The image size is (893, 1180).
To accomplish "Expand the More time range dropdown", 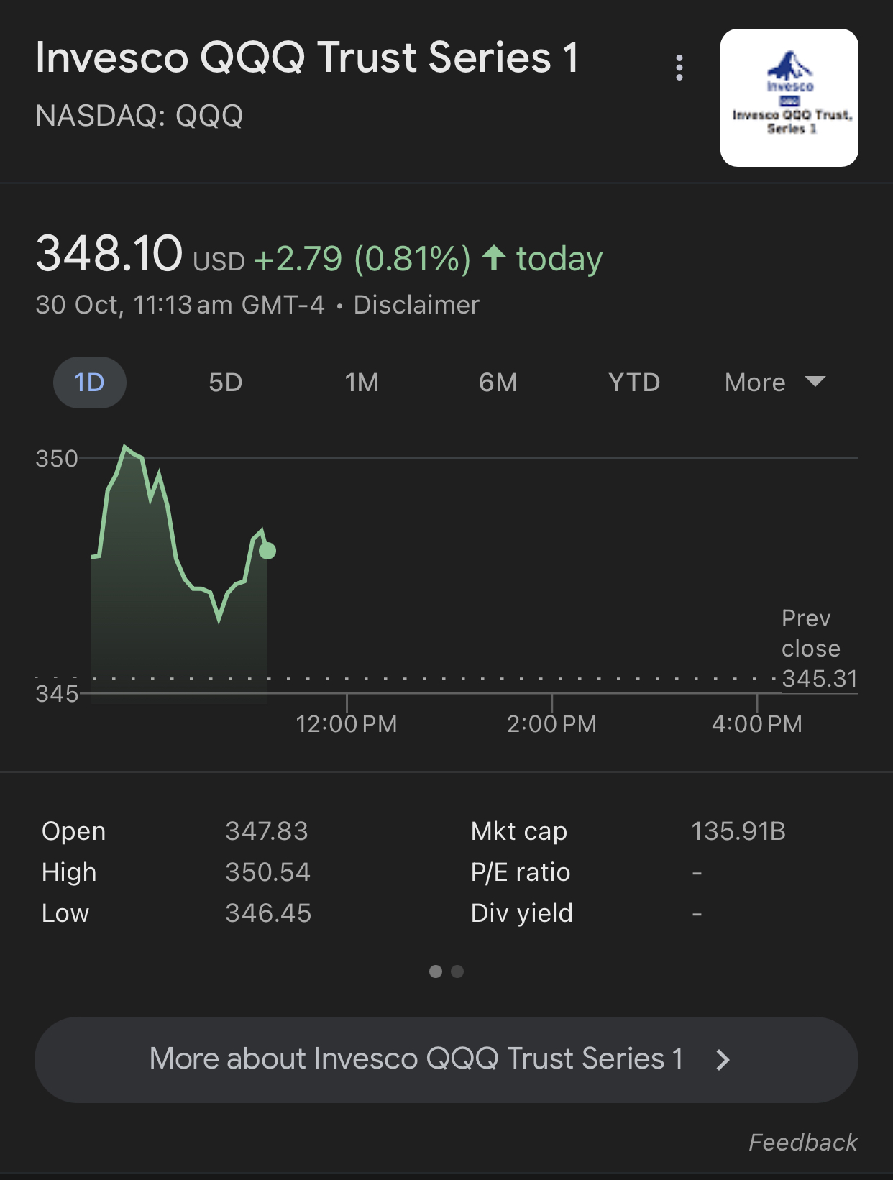I will (x=775, y=383).
